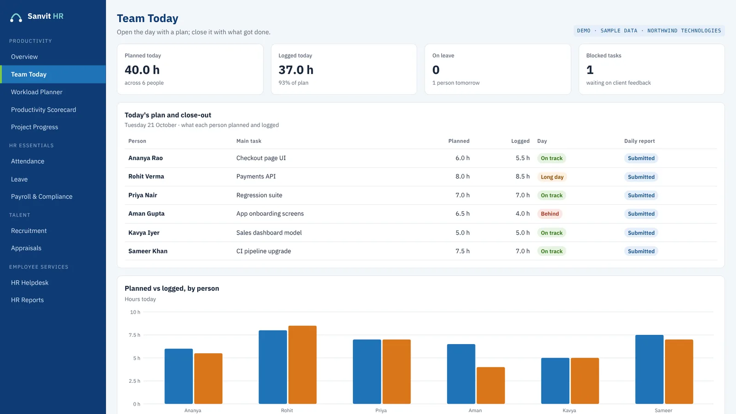The image size is (736, 414).
Task: Click the On leave card
Action: tap(498, 69)
